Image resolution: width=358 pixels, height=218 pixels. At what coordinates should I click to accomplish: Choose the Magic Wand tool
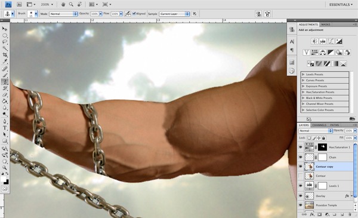point(5,48)
